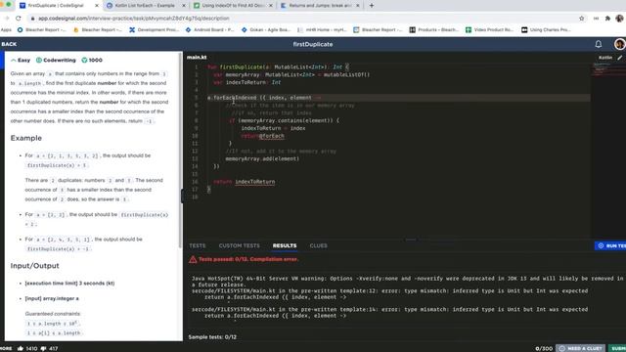Image resolution: width=626 pixels, height=352 pixels.
Task: Switch to the RESULTS tab
Action: (285, 245)
